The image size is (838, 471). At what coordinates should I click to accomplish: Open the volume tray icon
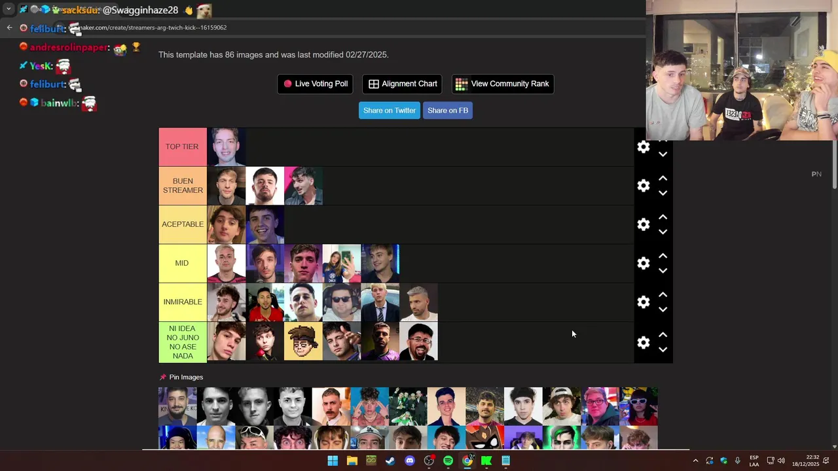[x=781, y=461]
